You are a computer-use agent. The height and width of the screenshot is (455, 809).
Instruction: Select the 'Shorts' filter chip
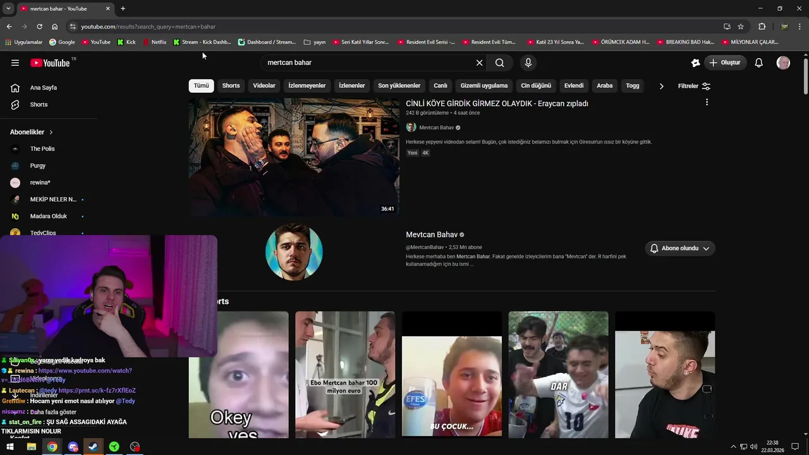(x=231, y=85)
